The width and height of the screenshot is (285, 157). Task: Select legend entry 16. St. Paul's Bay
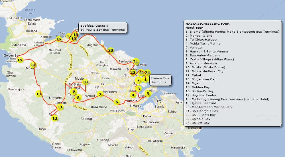pos(199,91)
